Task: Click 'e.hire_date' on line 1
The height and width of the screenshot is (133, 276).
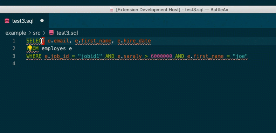Action: [x=134, y=41]
